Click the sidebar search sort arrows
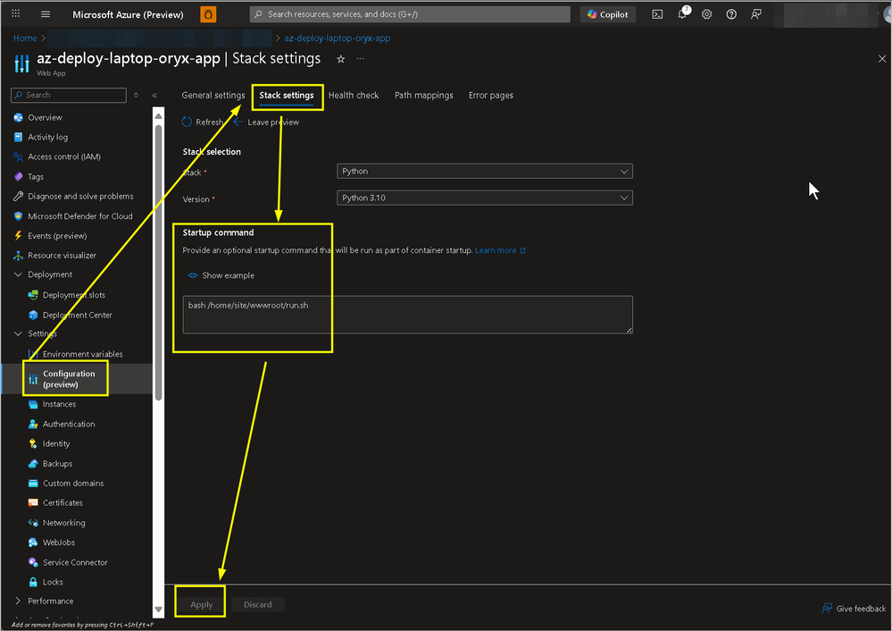The height and width of the screenshot is (631, 892). coord(136,95)
